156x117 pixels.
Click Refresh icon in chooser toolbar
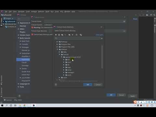pos(77,35)
